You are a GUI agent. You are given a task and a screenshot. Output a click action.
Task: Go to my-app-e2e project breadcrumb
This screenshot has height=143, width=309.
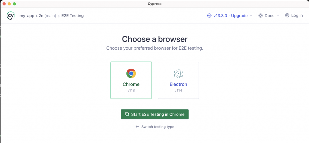[31, 16]
